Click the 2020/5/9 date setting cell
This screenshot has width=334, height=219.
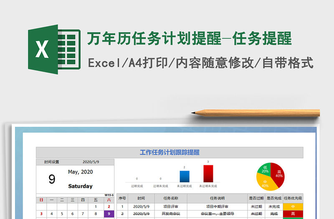click(x=91, y=162)
